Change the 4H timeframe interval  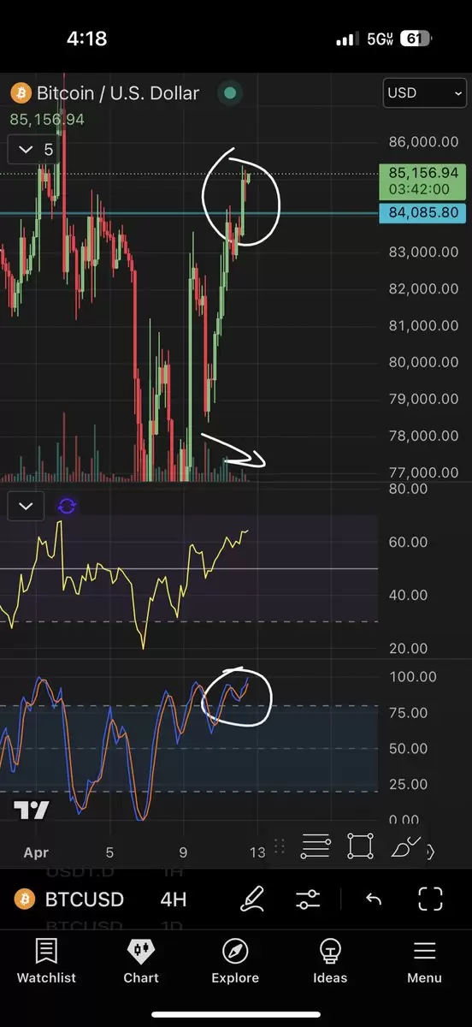point(174,899)
